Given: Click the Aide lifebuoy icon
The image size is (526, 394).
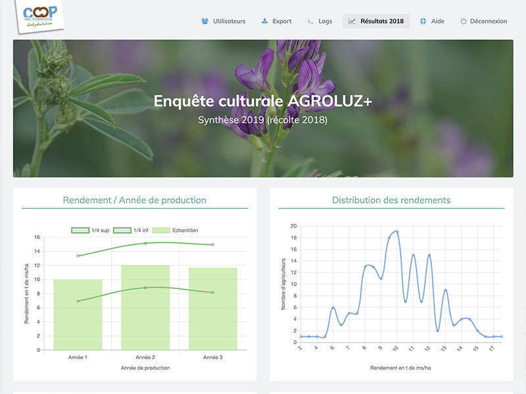Looking at the screenshot, I should click(x=423, y=21).
